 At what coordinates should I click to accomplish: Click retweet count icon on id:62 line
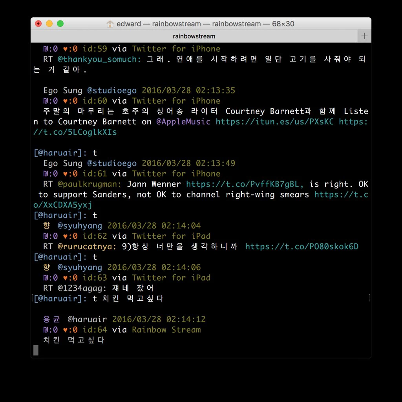click(x=46, y=236)
